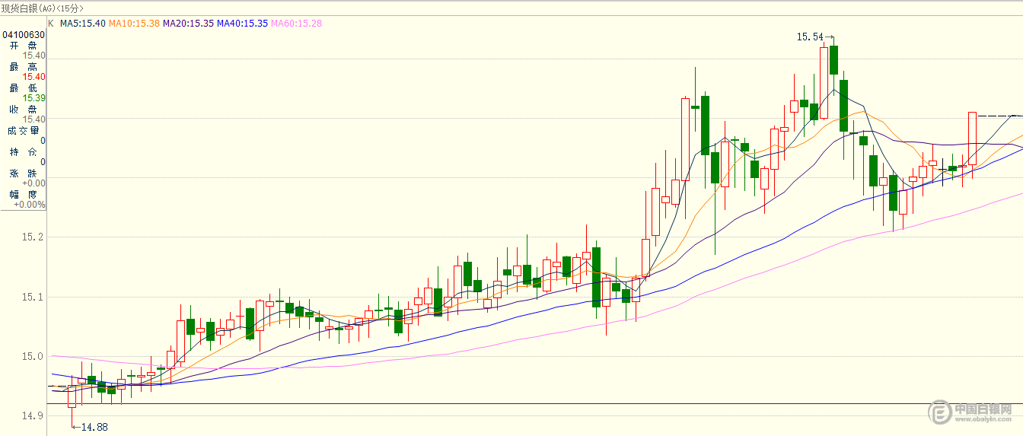Select the MA20:15.35 indicator label

tap(188, 24)
